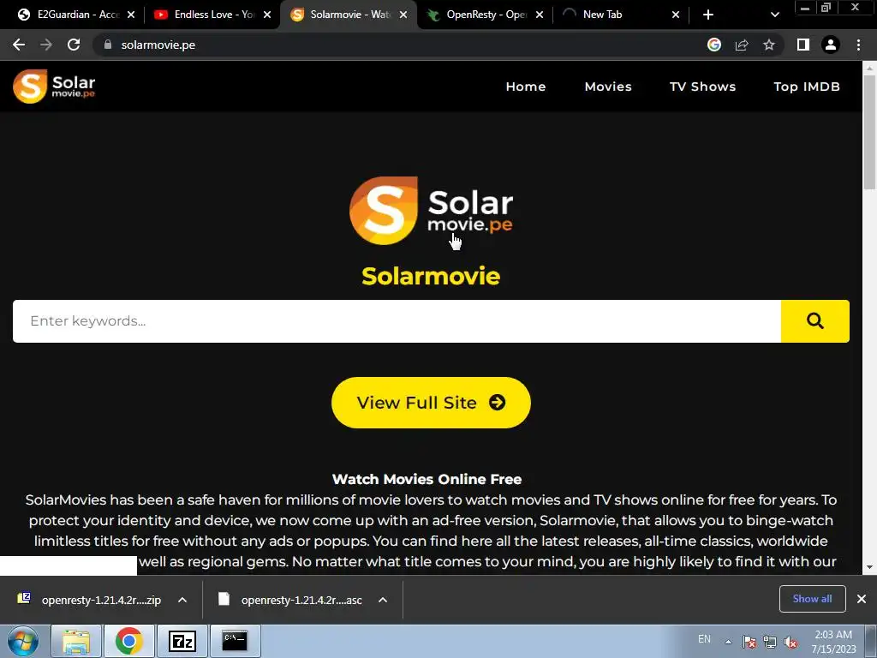877x658 pixels.
Task: Expand options for the openresty zip download
Action: (182, 600)
